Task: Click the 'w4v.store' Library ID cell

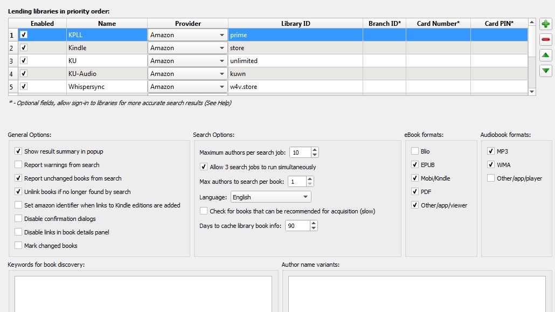Action: point(296,86)
